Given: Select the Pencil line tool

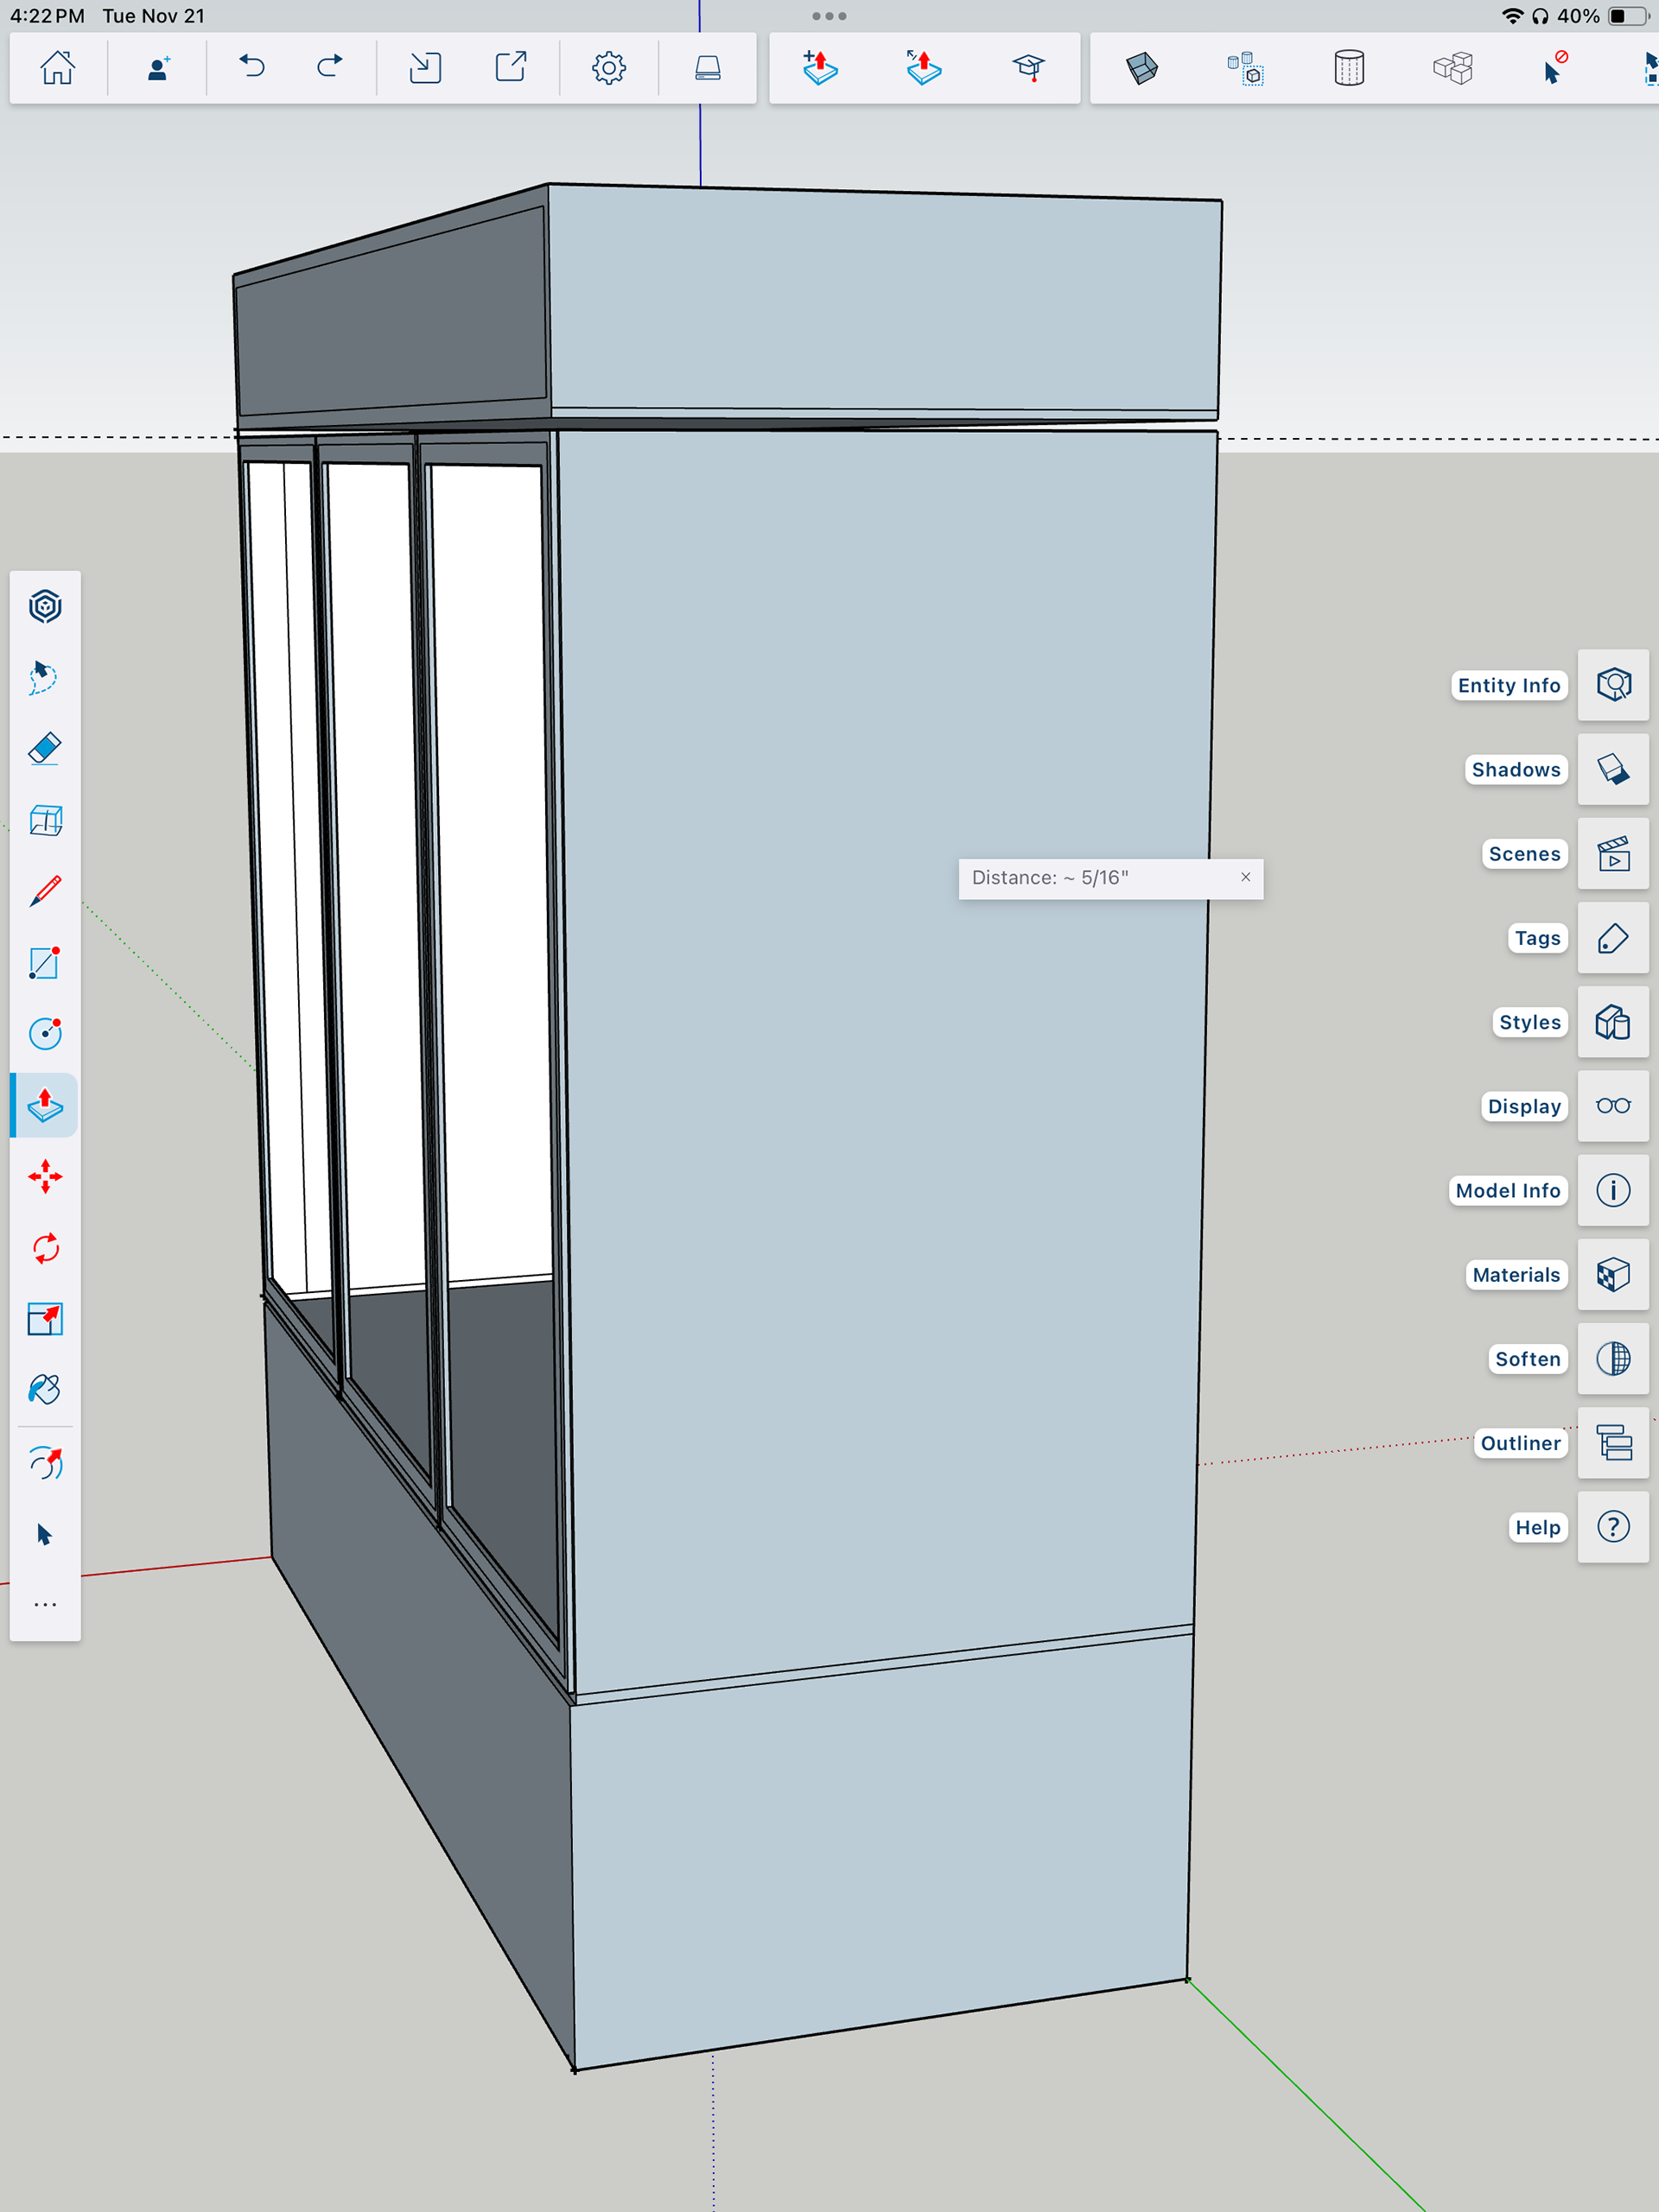Looking at the screenshot, I should click(x=45, y=891).
